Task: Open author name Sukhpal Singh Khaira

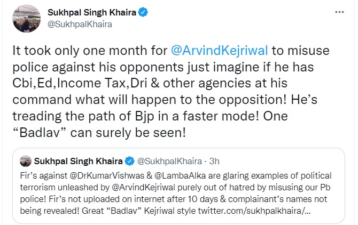Action: [x=92, y=12]
